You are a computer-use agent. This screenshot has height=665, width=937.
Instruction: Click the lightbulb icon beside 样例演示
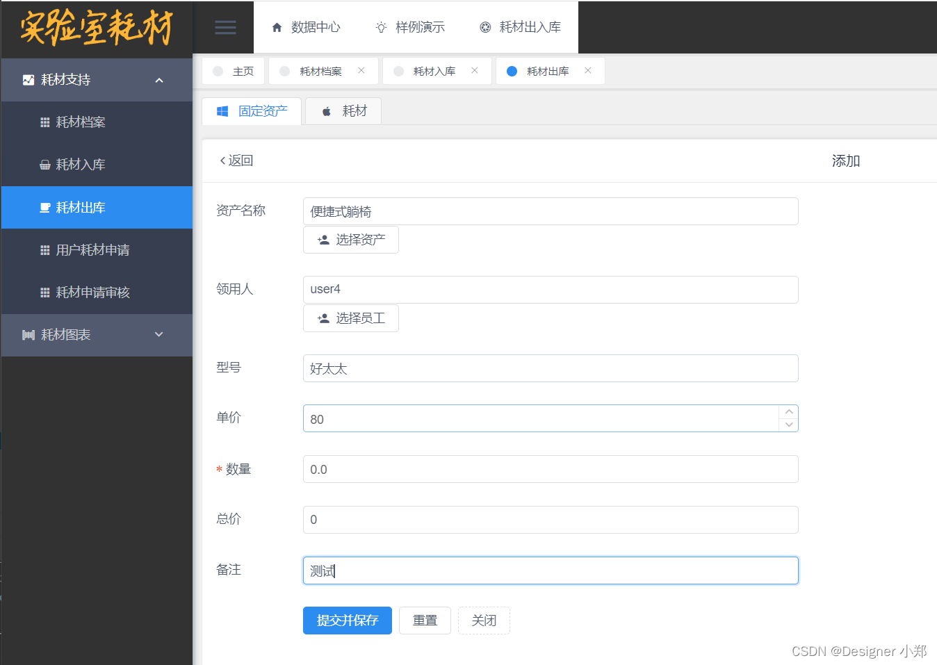click(381, 27)
